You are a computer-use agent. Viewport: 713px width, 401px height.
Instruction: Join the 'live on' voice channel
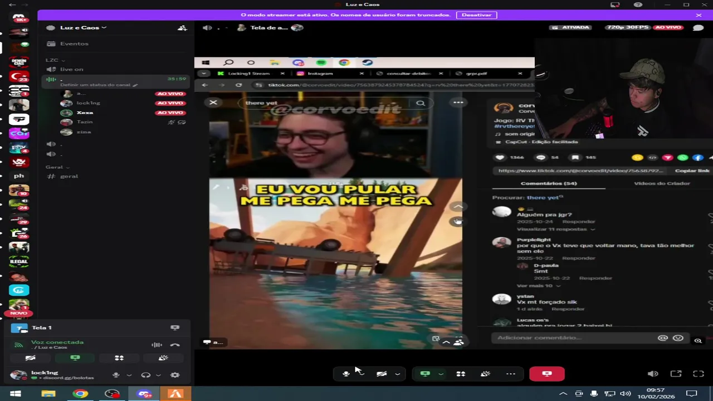71,69
